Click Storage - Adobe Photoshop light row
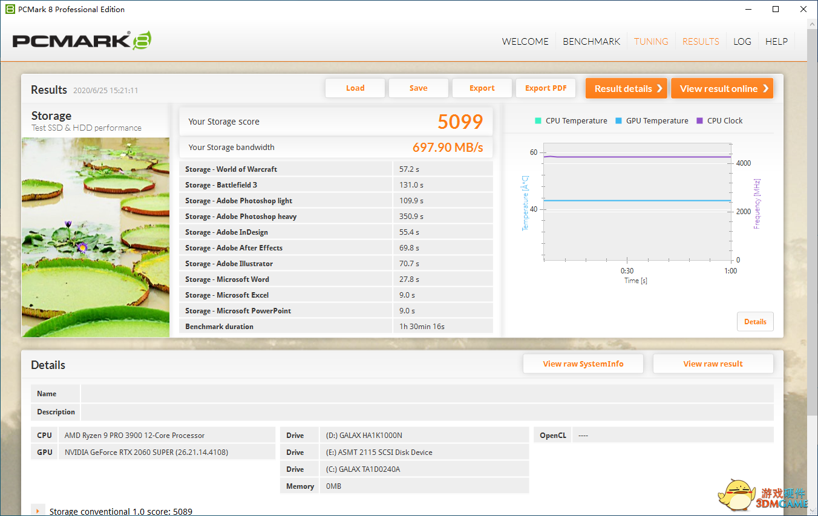 [x=336, y=201]
